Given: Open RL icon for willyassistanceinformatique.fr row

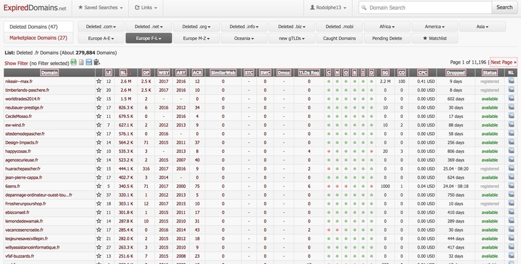Looking at the screenshot, I should click(511, 247).
